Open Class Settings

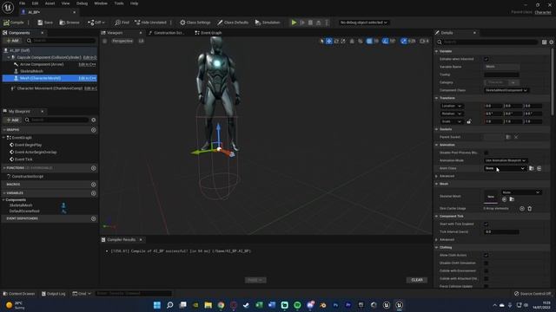tap(195, 23)
